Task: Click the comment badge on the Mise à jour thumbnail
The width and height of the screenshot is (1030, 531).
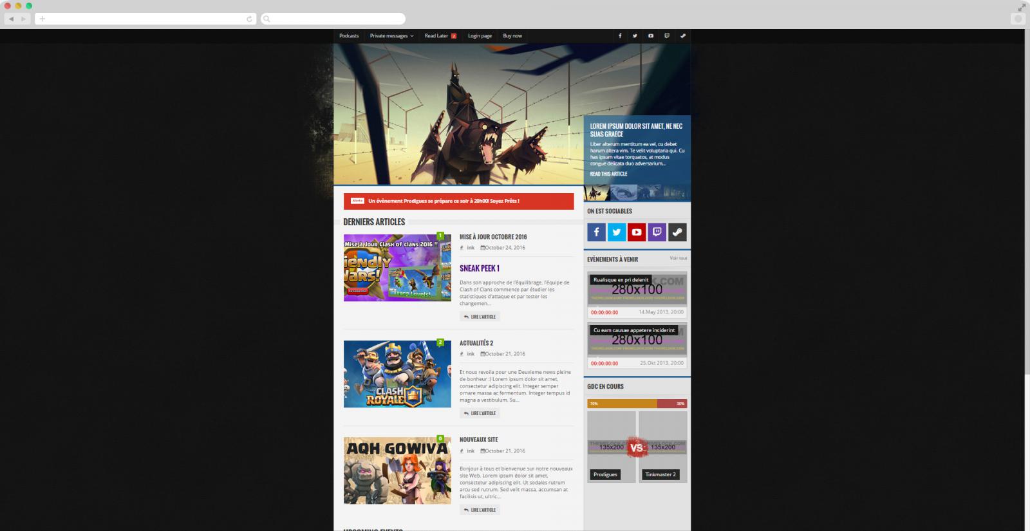Action: pyautogui.click(x=440, y=236)
